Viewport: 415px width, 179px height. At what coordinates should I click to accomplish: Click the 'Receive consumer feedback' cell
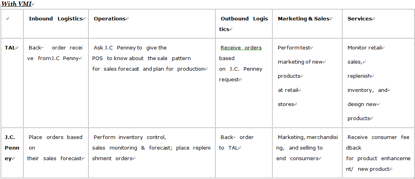pyautogui.click(x=378, y=153)
